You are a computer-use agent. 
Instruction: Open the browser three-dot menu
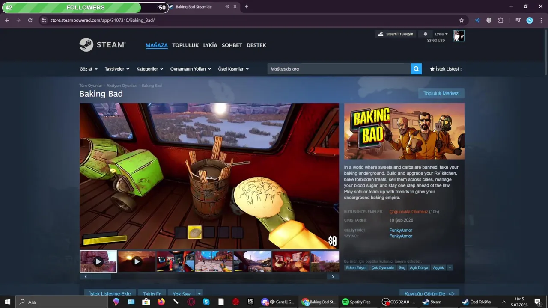[541, 20]
